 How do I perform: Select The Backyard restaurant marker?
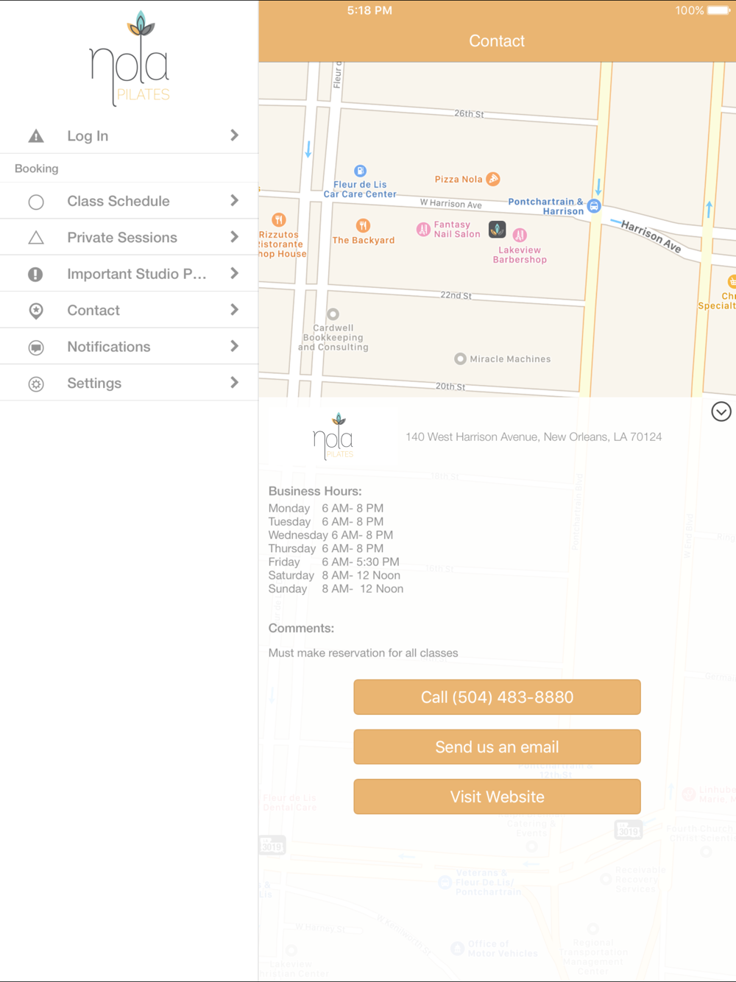click(363, 226)
